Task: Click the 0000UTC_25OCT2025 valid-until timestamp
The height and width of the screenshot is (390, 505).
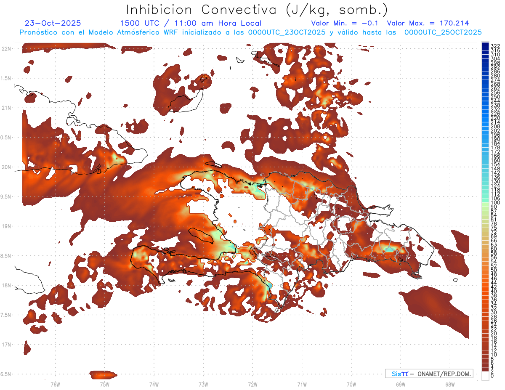Action: coord(443,32)
